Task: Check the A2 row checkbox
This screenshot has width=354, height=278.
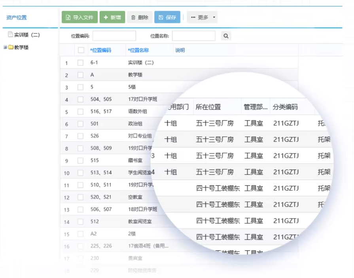Action: pyautogui.click(x=80, y=234)
